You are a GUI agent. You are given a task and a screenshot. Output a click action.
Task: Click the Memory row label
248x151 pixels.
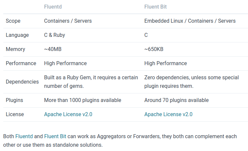[15, 49]
